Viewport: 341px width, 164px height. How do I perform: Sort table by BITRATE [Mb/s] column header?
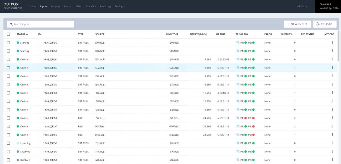pyautogui.click(x=198, y=34)
